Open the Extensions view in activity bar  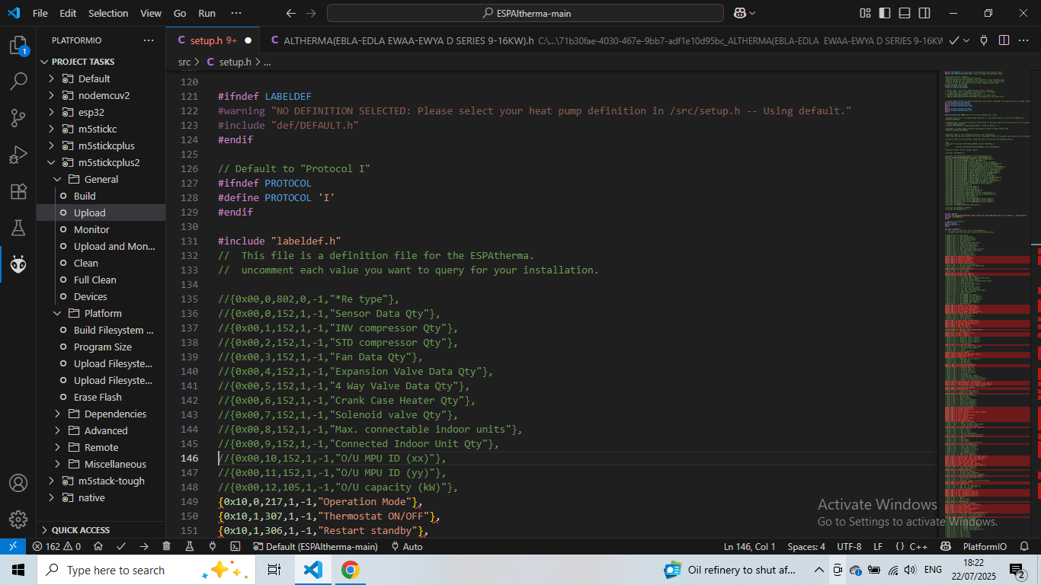click(18, 191)
